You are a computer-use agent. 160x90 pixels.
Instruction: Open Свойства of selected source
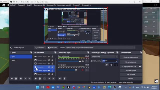pos(40,48)
